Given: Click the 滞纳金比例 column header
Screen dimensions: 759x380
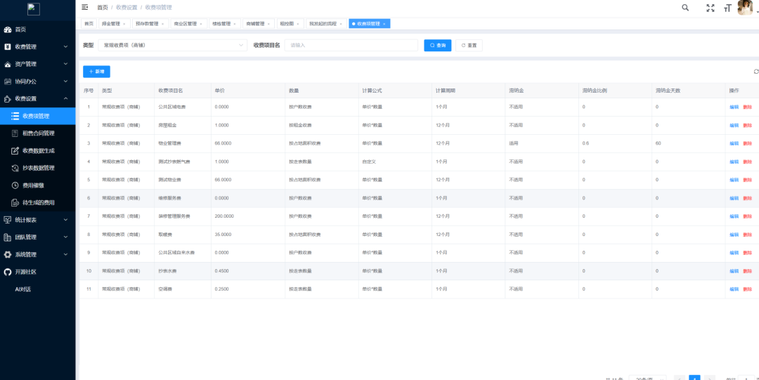Looking at the screenshot, I should (x=595, y=91).
